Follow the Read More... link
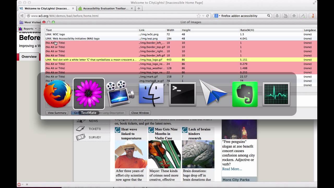334x188 pixels. click(x=232, y=169)
